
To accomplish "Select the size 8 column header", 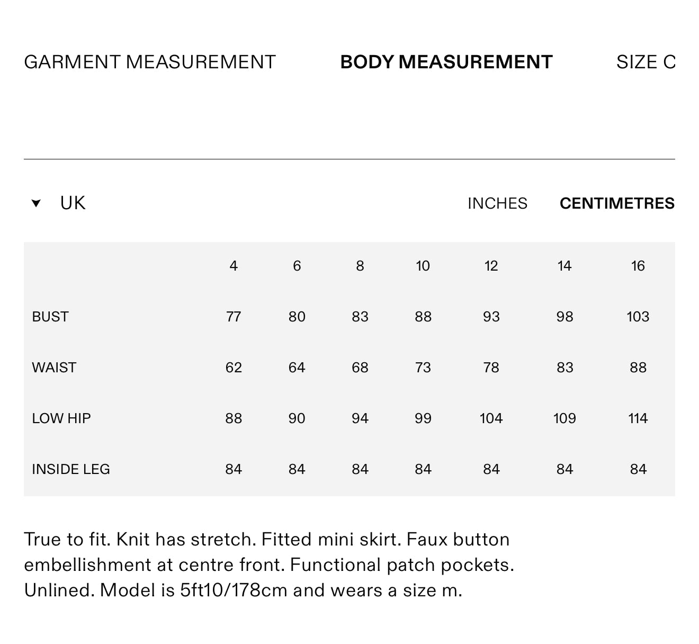I will [x=360, y=266].
